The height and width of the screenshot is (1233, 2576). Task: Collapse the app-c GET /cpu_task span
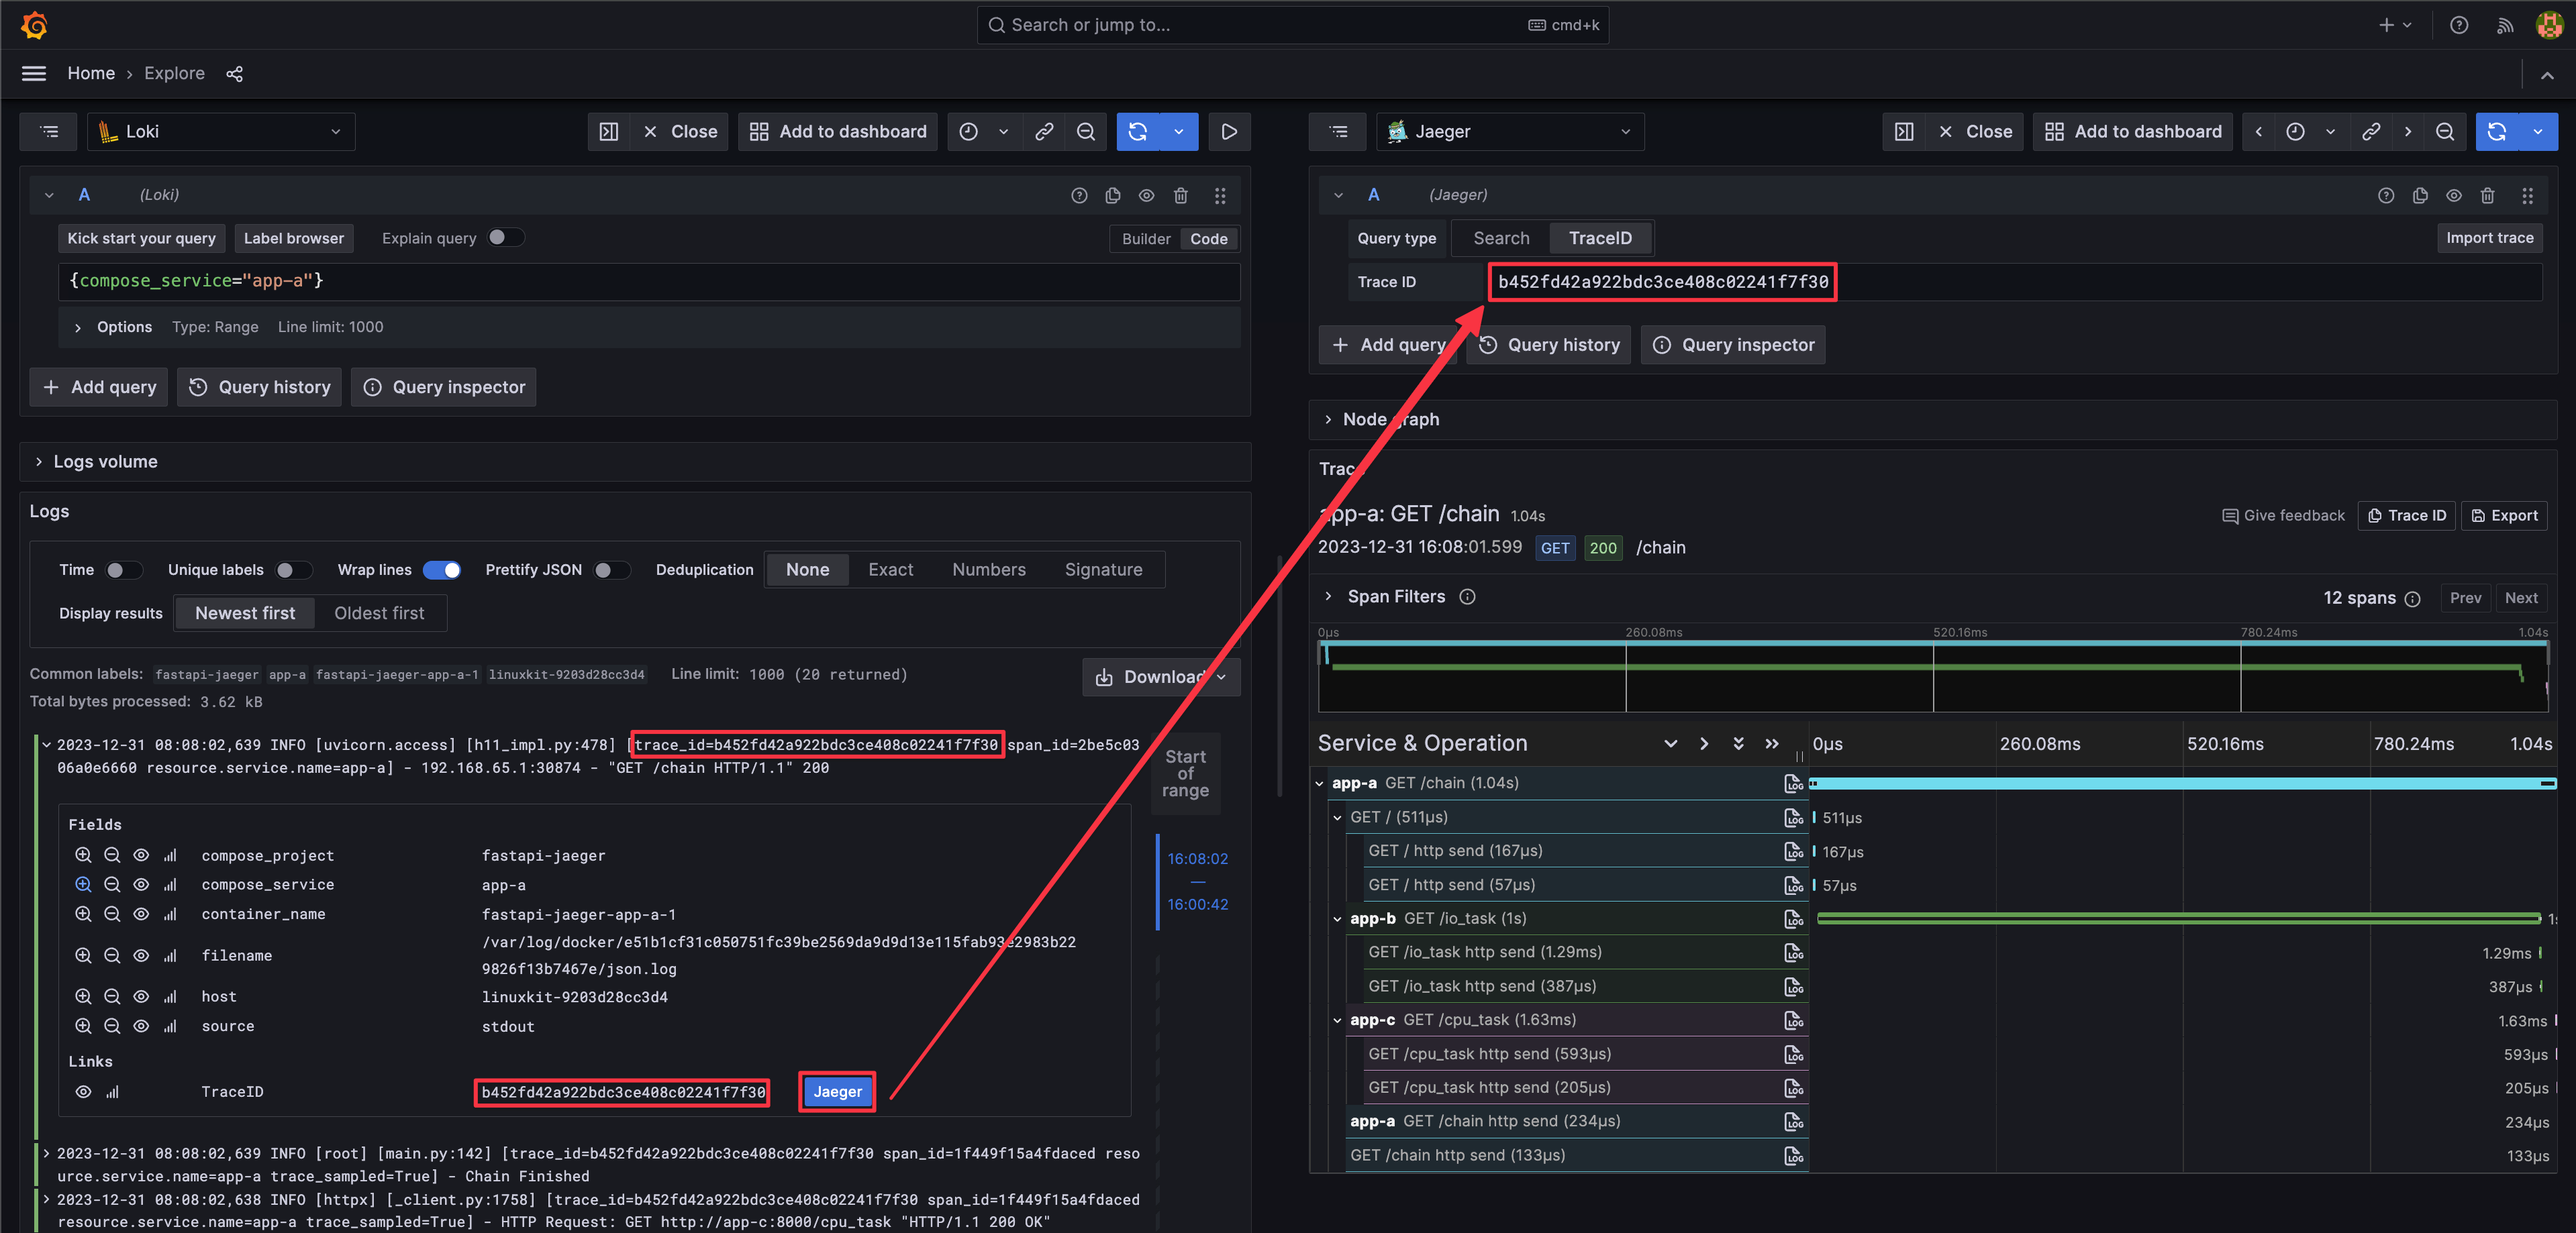point(1337,1020)
